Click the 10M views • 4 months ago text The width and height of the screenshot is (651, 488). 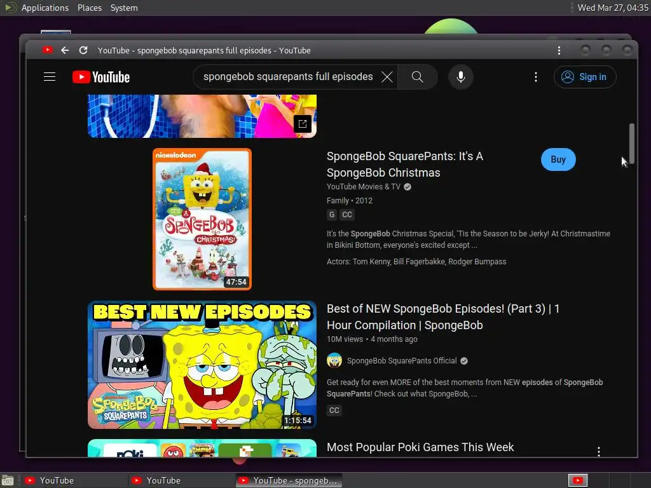point(372,339)
